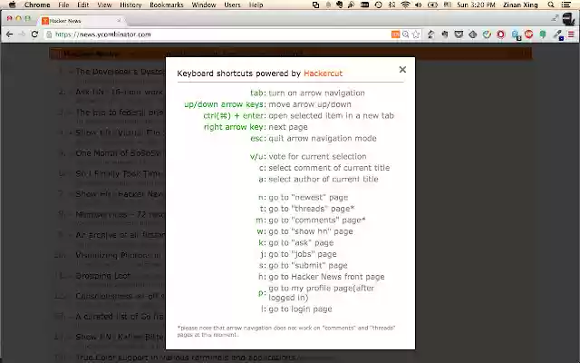
Task: Click 'go to "comments" page*' line
Action: [317, 220]
